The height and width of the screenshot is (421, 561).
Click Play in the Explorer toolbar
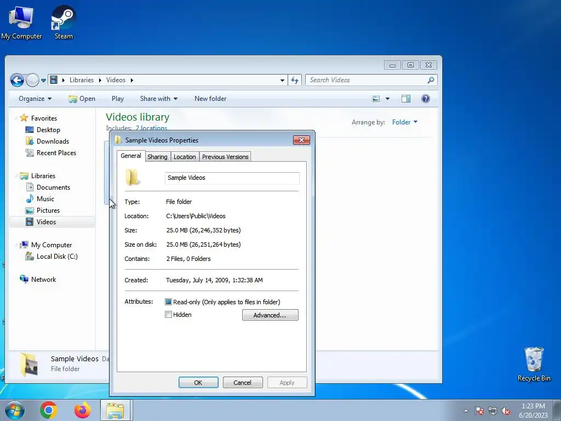pyautogui.click(x=118, y=99)
